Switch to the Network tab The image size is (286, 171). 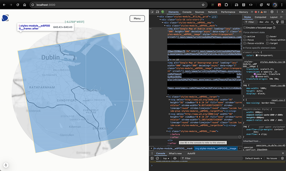(x=212, y=12)
